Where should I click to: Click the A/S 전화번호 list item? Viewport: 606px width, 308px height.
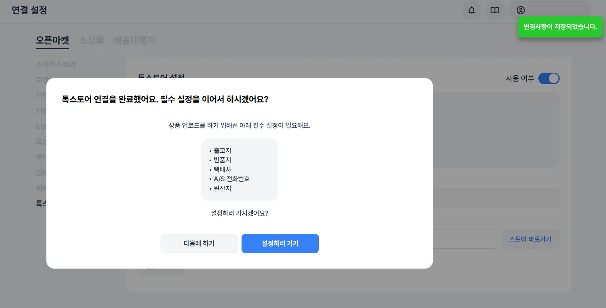232,179
